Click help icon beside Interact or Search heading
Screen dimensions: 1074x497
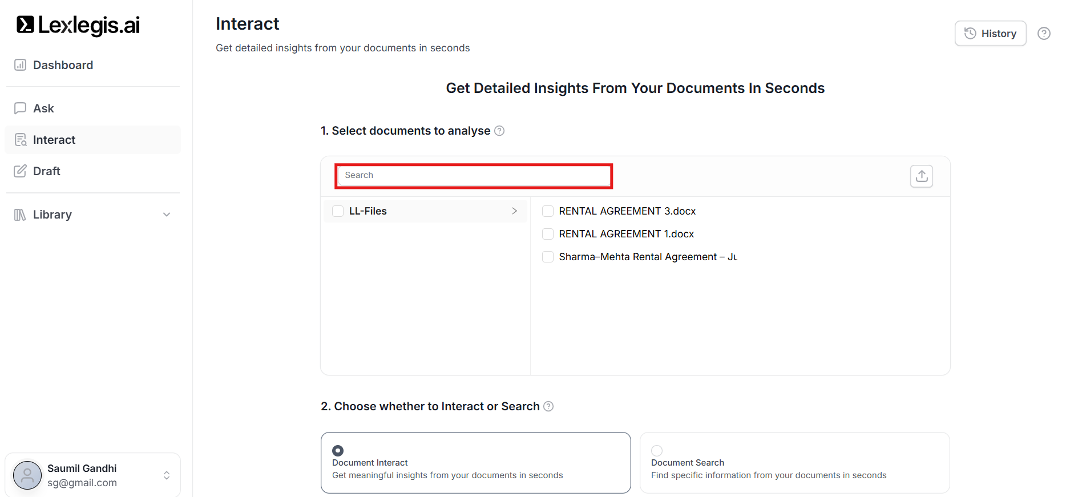point(548,406)
